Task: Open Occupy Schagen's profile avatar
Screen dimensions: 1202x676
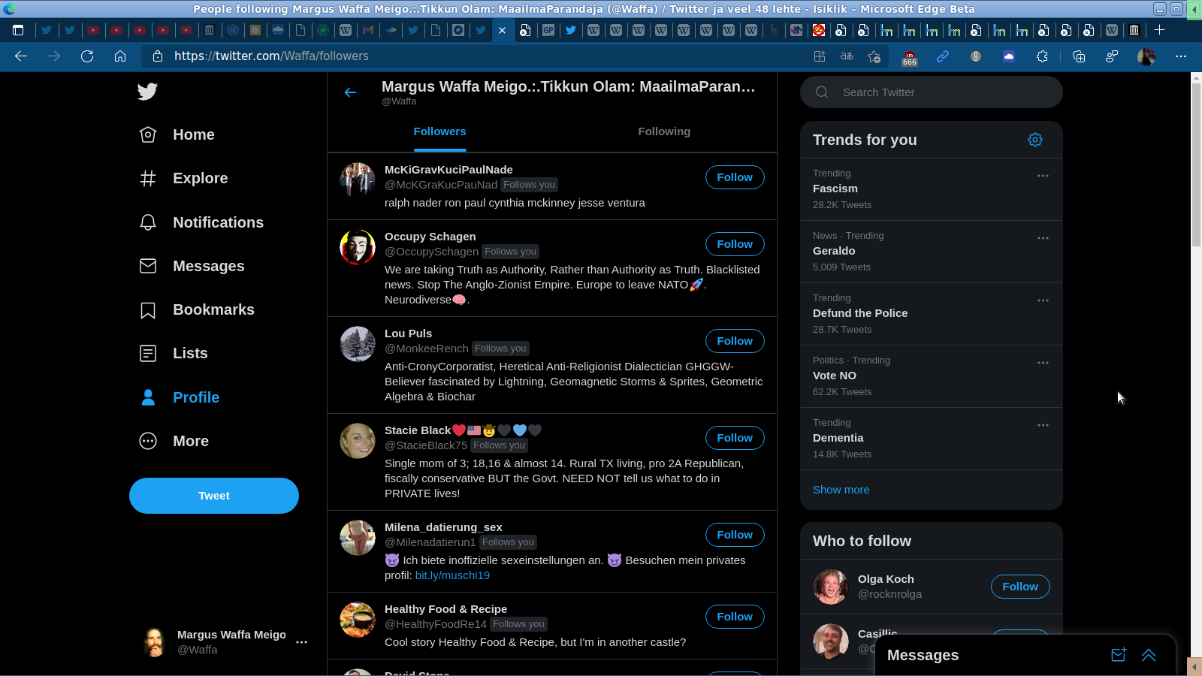Action: [358, 247]
